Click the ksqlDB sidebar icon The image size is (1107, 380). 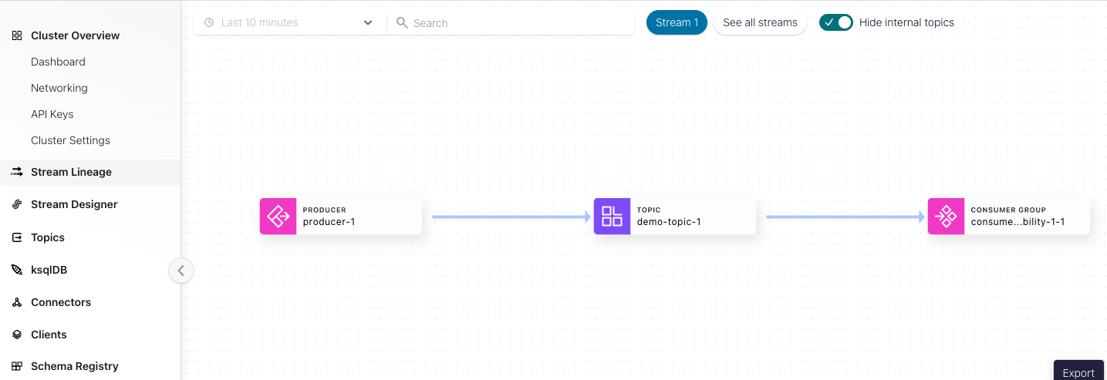tap(17, 270)
